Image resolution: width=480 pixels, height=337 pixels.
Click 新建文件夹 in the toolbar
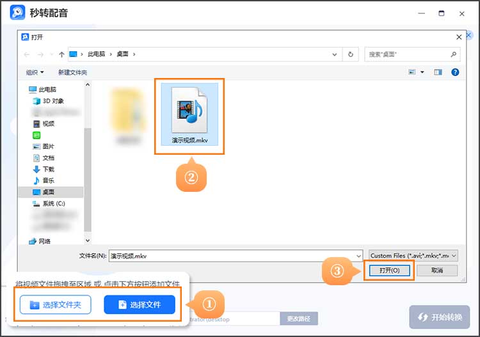tap(72, 72)
